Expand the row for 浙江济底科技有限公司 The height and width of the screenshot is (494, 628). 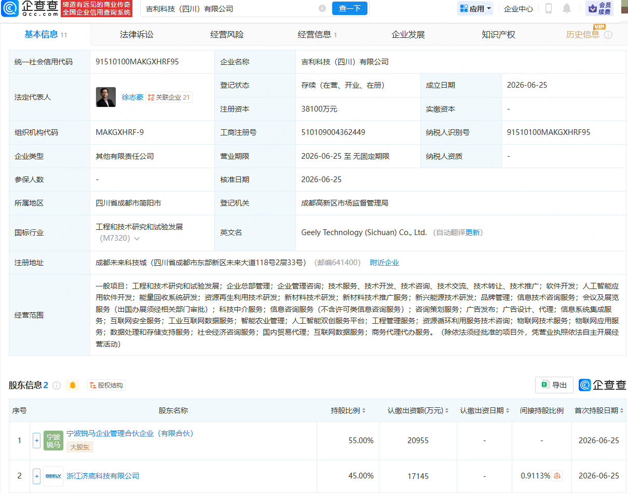pyautogui.click(x=36, y=476)
